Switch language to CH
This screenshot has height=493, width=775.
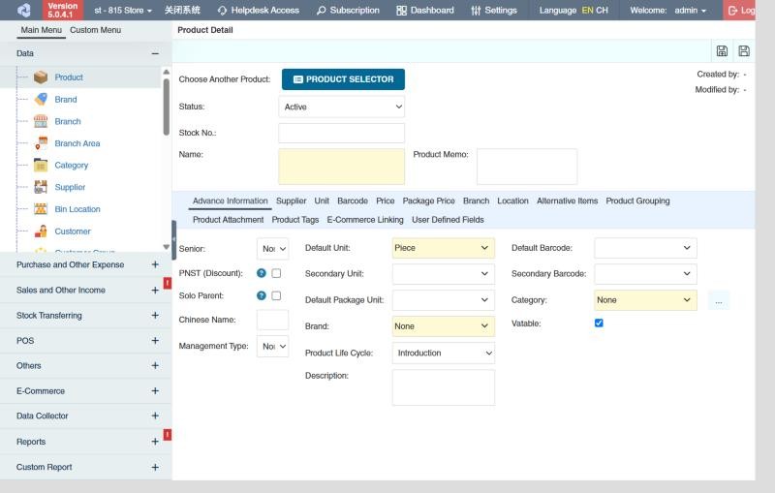point(602,10)
